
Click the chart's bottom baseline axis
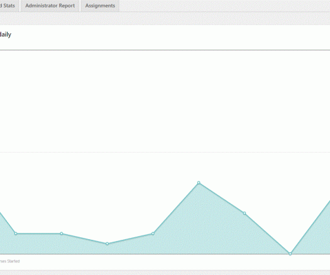[x=165, y=254]
